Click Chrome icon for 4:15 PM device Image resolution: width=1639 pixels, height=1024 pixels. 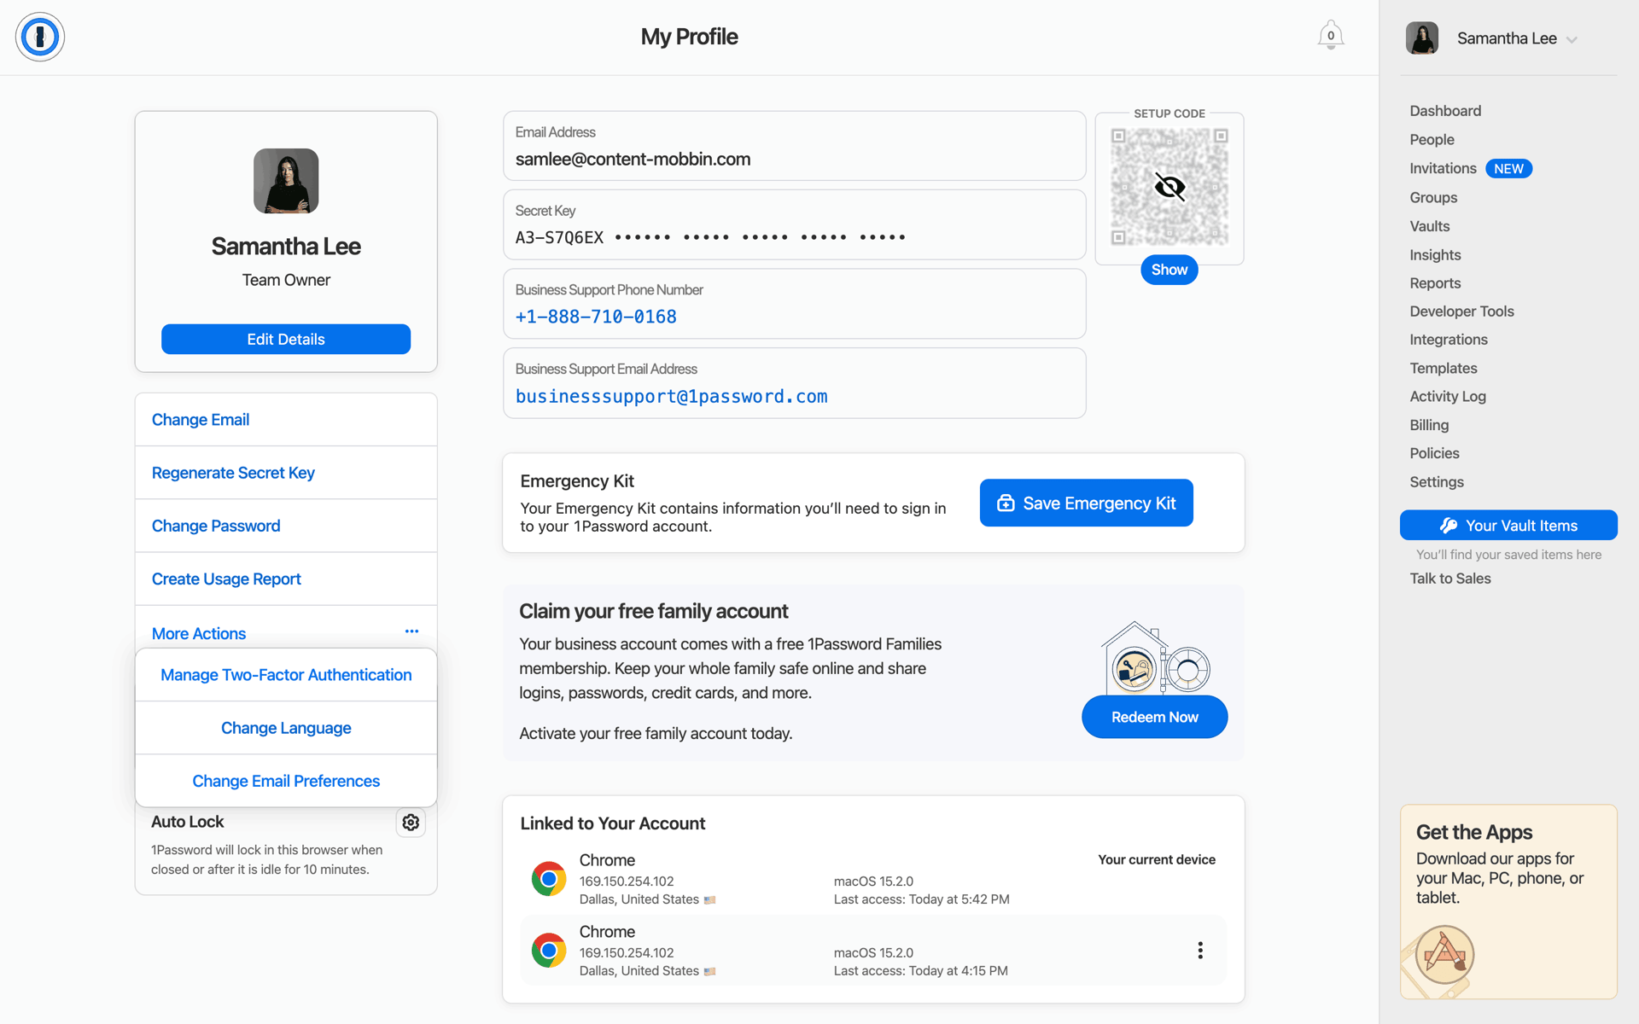(x=549, y=950)
